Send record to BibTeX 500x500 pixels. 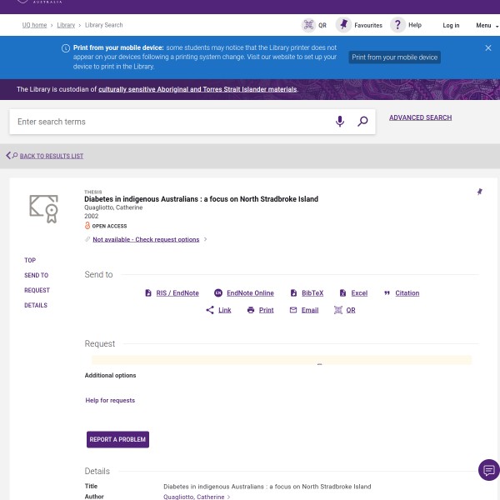pyautogui.click(x=307, y=293)
